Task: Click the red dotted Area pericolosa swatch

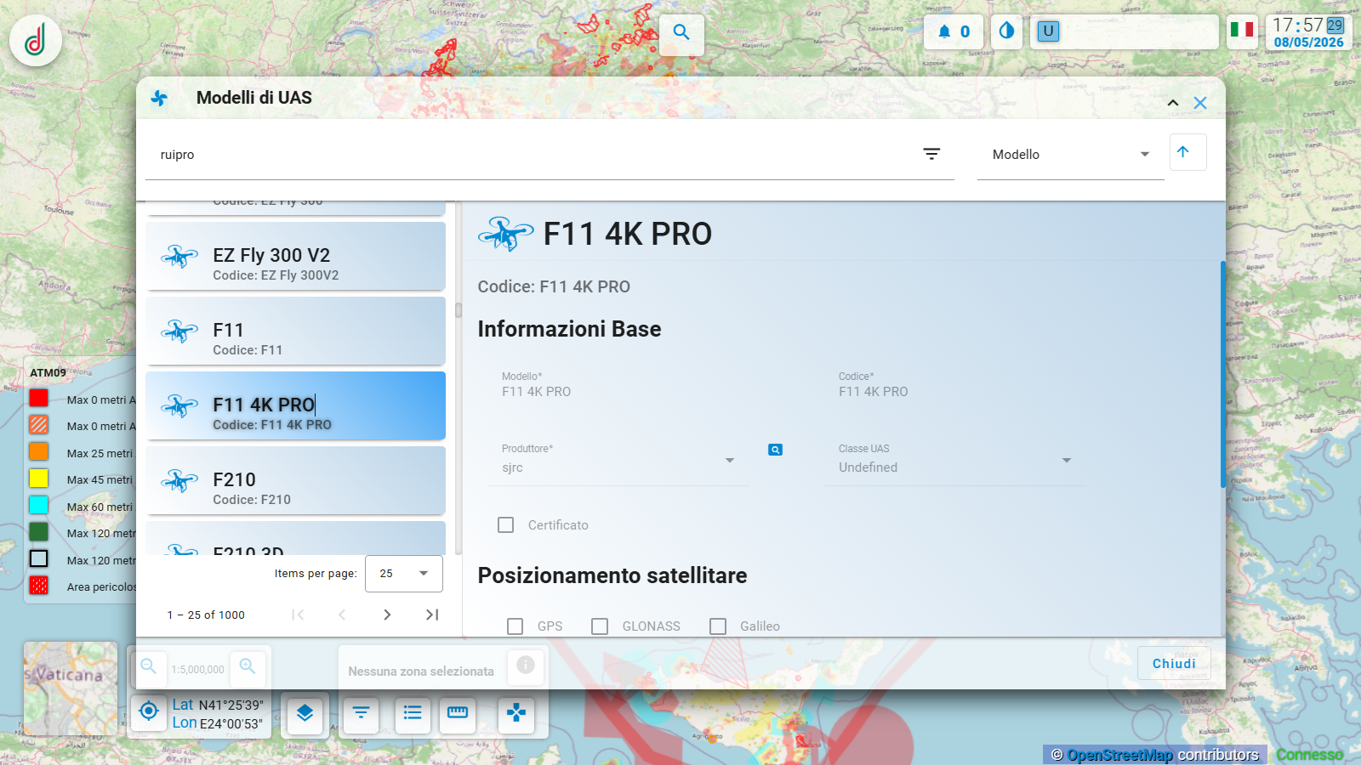Action: coord(39,586)
